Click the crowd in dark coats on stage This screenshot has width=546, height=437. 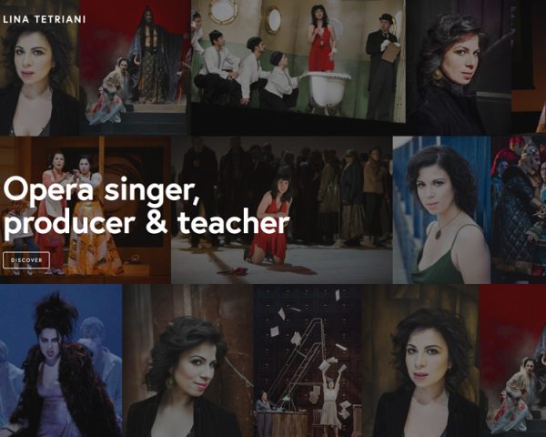(286, 188)
